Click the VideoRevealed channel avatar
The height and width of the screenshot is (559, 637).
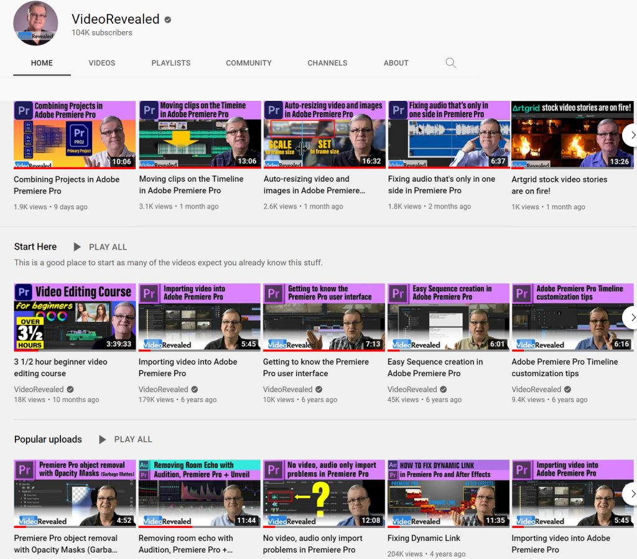click(35, 23)
